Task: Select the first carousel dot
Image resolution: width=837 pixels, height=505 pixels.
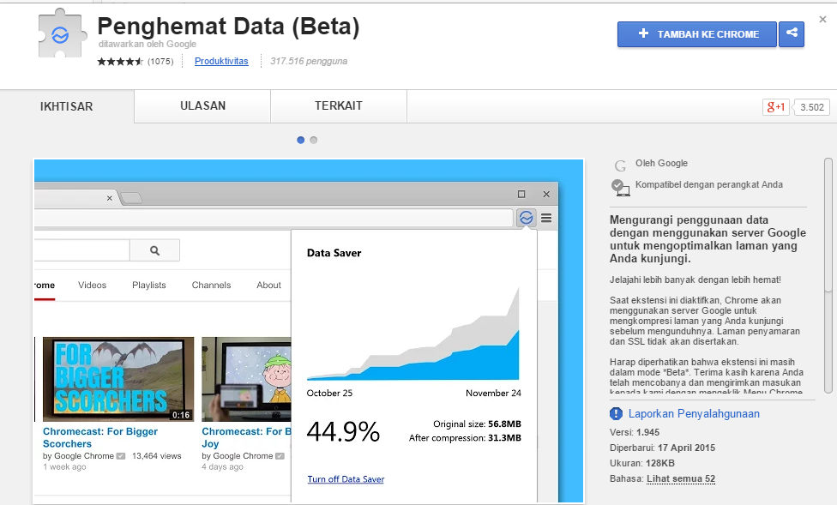Action: [300, 139]
